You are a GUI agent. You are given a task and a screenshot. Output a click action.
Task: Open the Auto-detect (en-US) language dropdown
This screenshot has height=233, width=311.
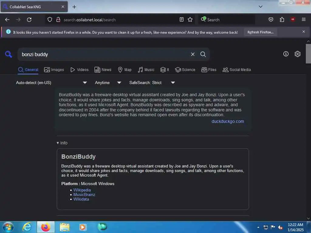(51, 83)
